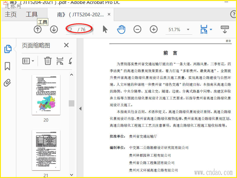The height and width of the screenshot is (178, 237).
Task: Select page 20 thumbnail
Action: coord(46,95)
